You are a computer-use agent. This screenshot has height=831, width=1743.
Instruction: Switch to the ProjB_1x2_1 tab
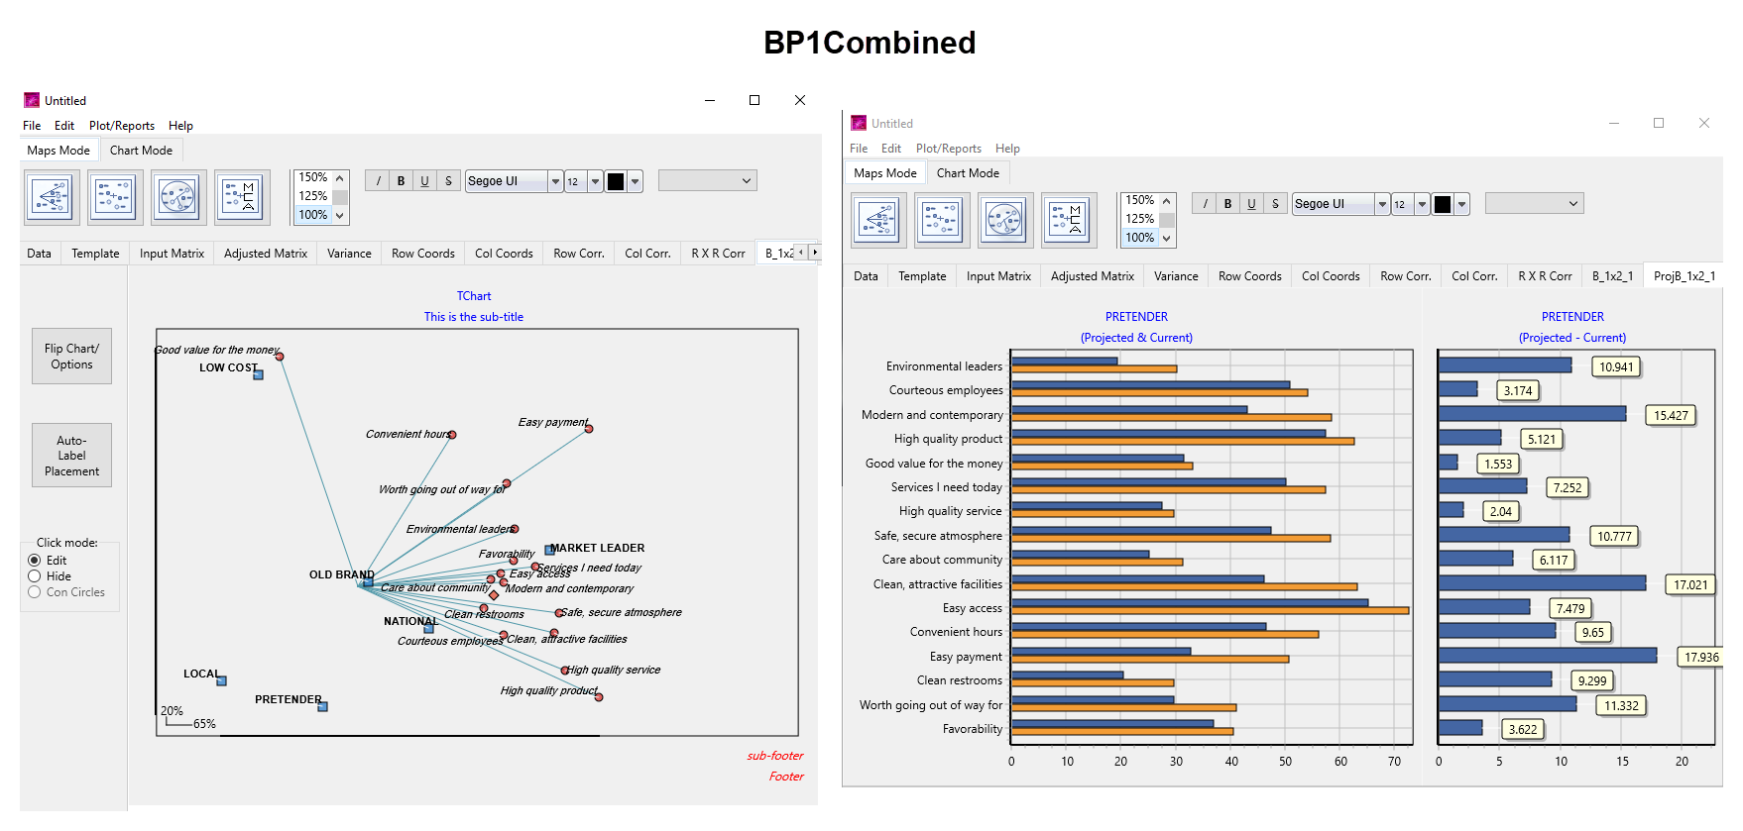point(1684,276)
